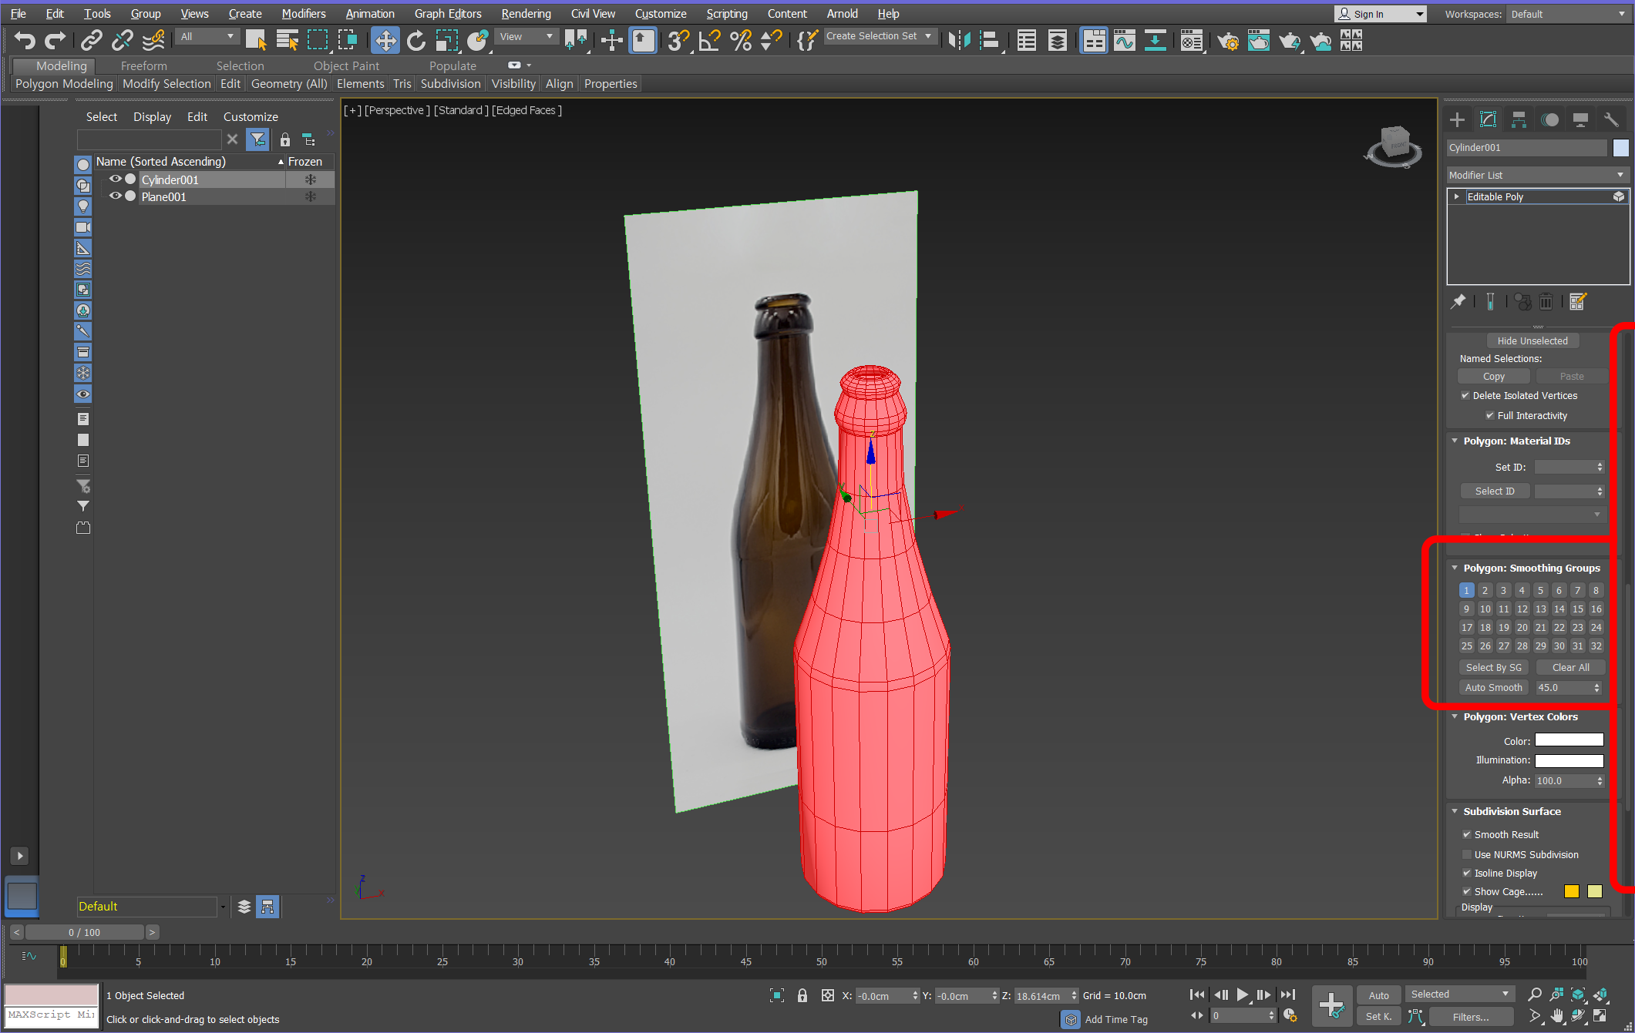This screenshot has height=1033, width=1635.
Task: Click the vertex Color white swatch
Action: [1569, 740]
